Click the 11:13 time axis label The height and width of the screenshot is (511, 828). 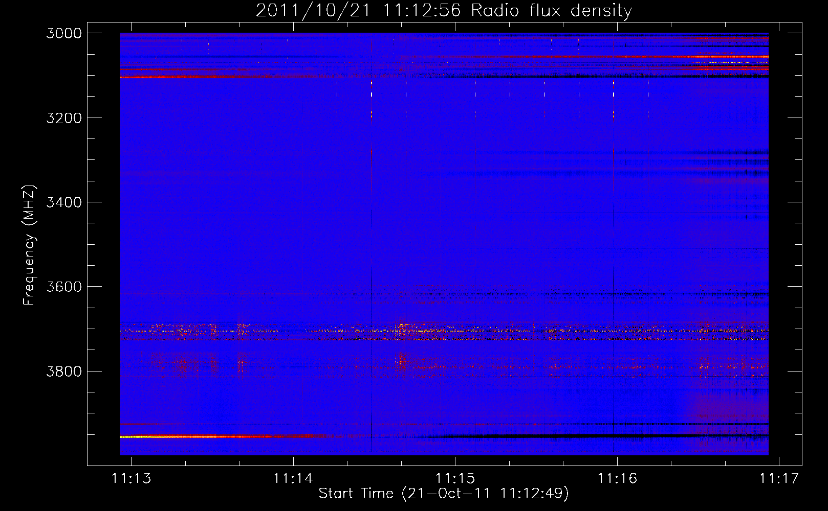[132, 478]
